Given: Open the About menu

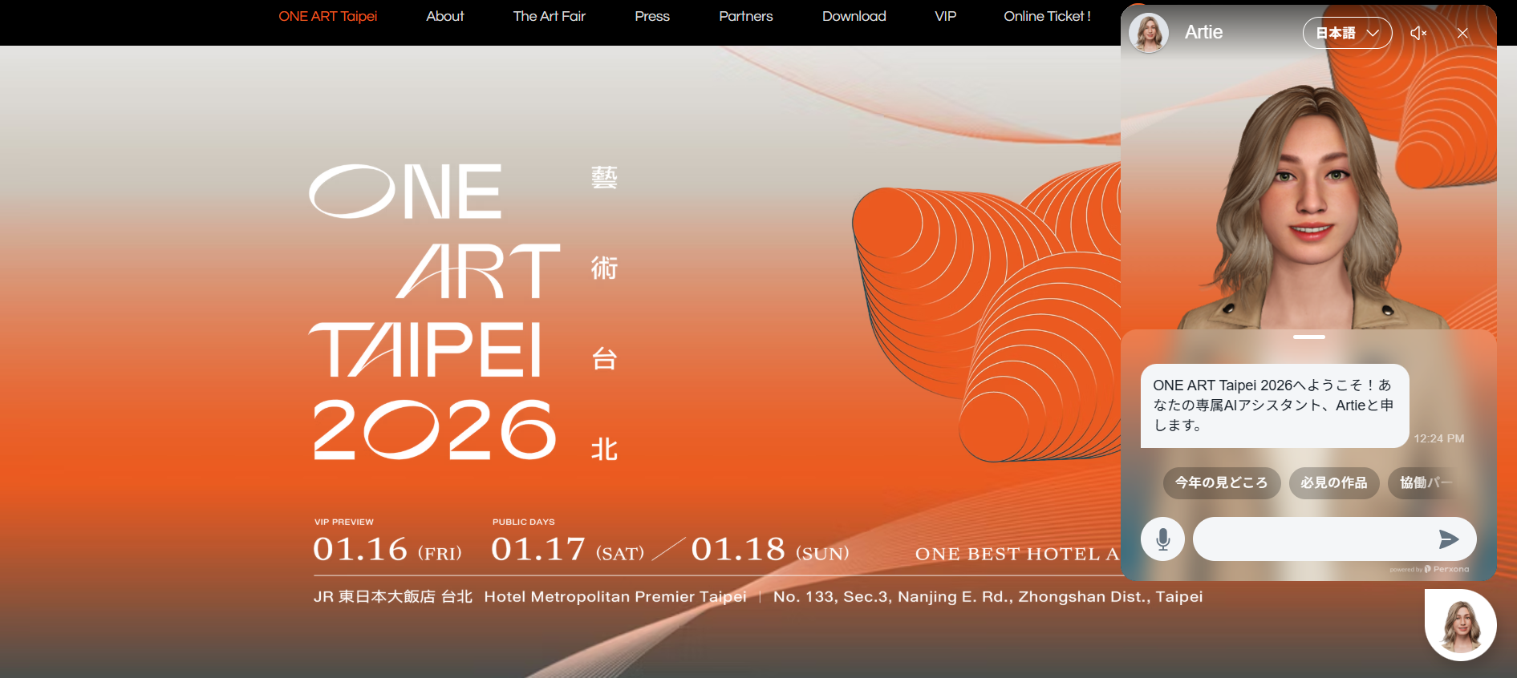Looking at the screenshot, I should 445,16.
